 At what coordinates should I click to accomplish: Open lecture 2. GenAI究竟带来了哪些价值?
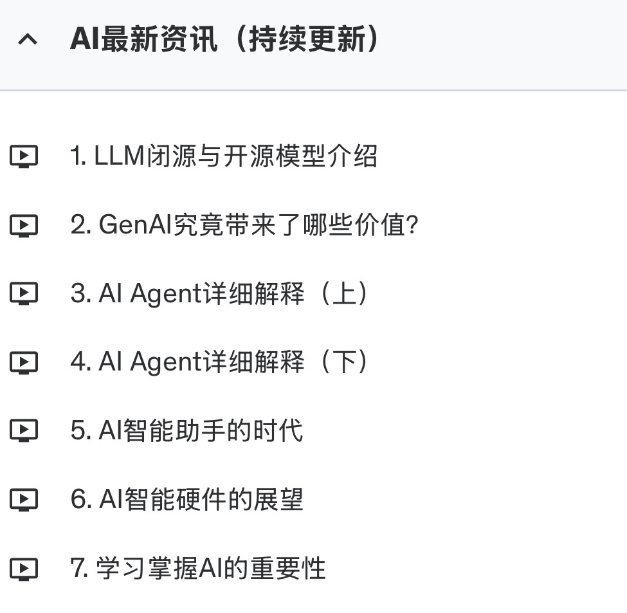coord(244,225)
